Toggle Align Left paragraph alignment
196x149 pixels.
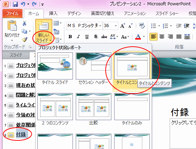[154, 37]
